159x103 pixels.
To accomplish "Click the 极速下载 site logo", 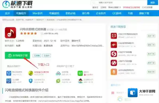I will click(17, 4).
